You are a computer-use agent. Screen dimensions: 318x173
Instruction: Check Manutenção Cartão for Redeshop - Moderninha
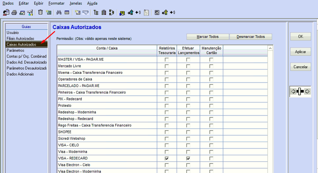pos(211,112)
